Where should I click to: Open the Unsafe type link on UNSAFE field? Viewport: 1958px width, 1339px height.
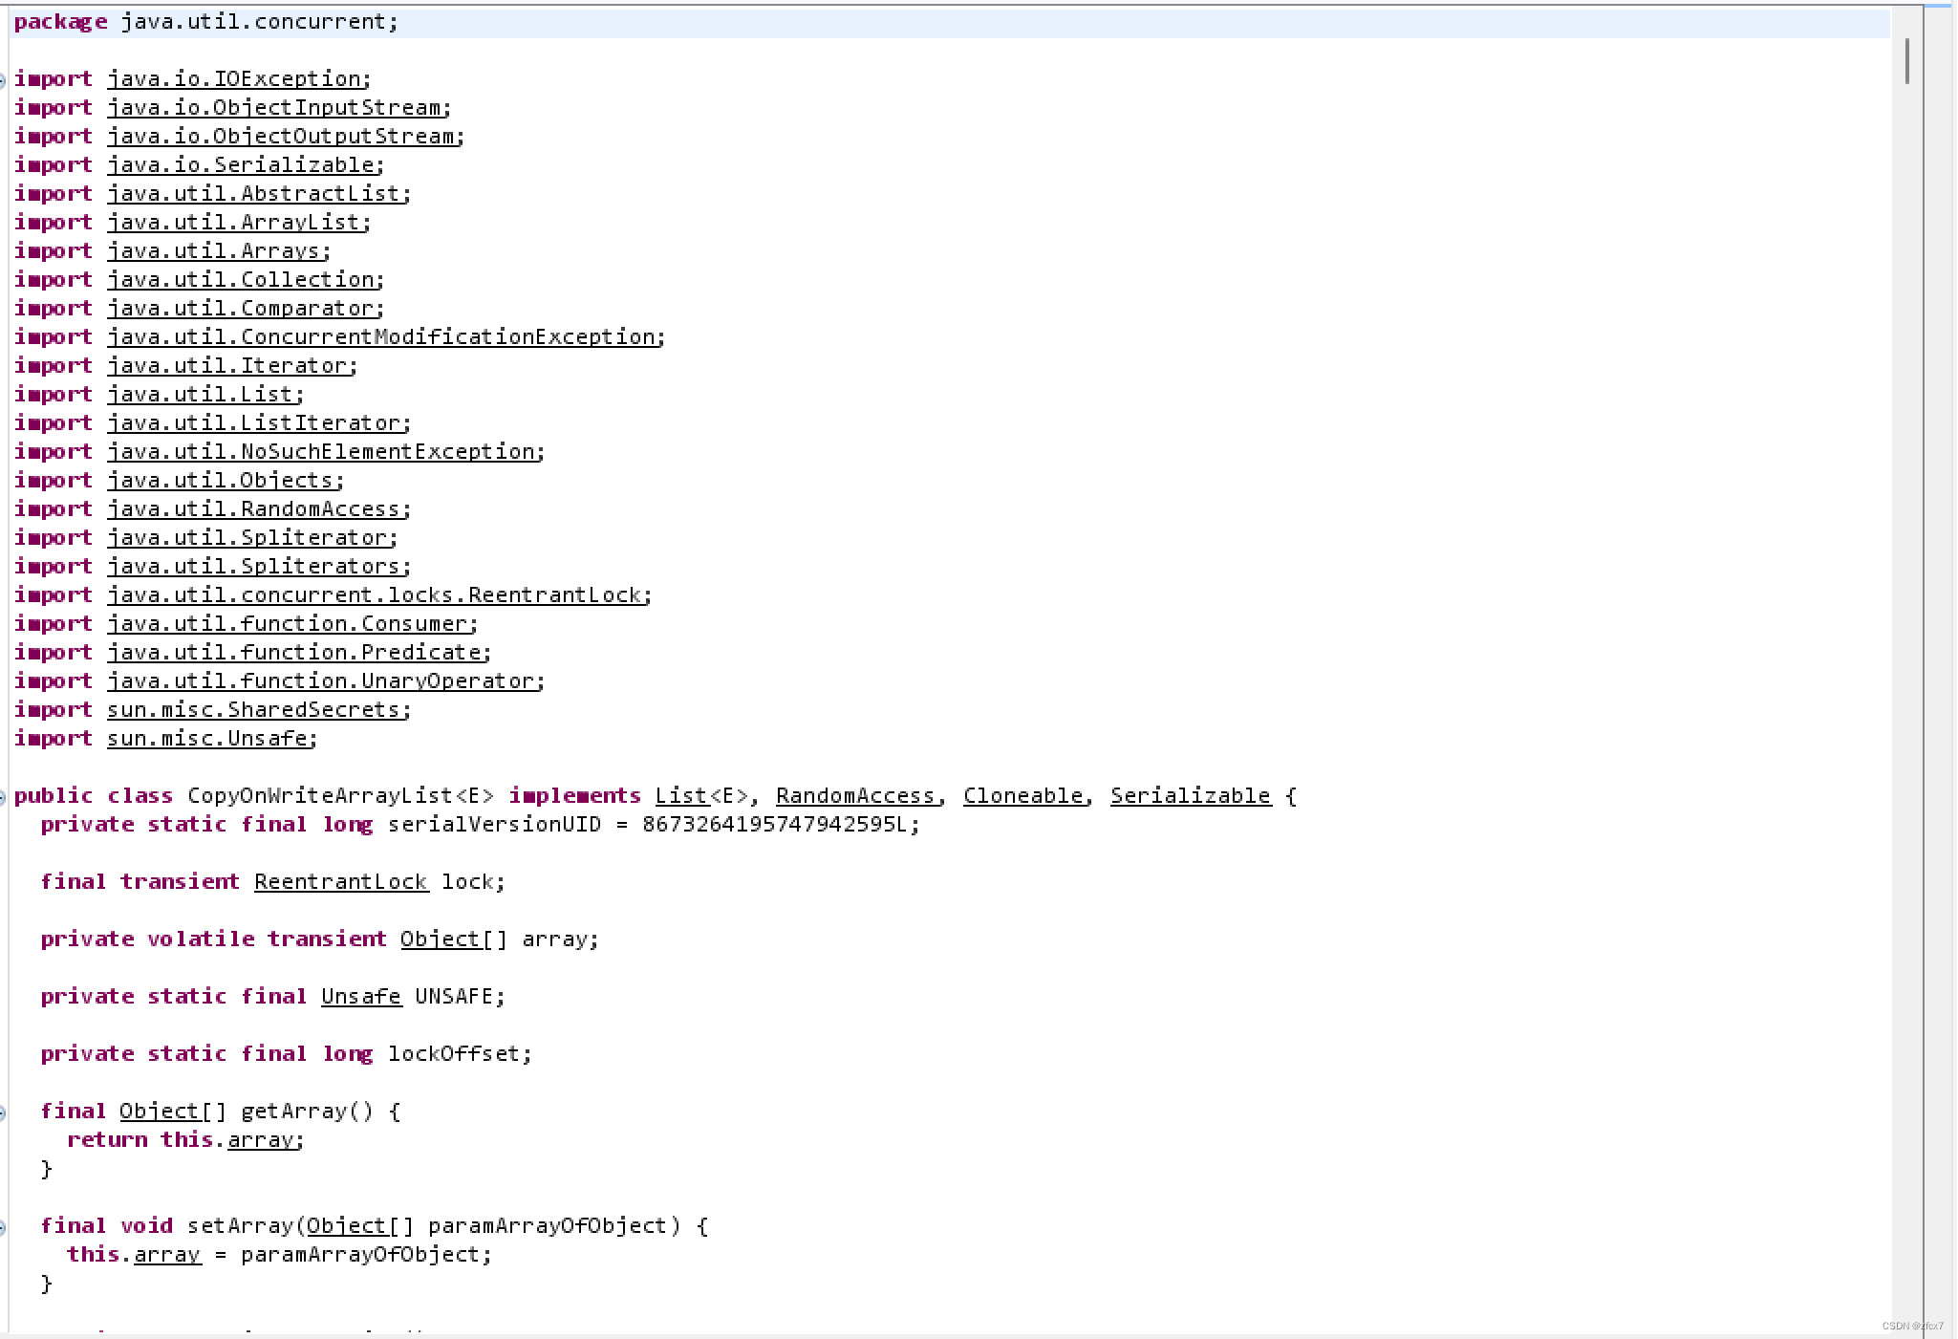tap(360, 997)
